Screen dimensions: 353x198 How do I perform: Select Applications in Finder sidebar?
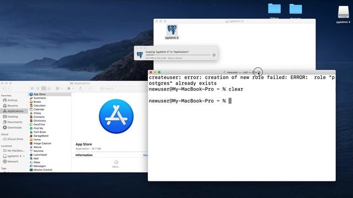(14, 111)
